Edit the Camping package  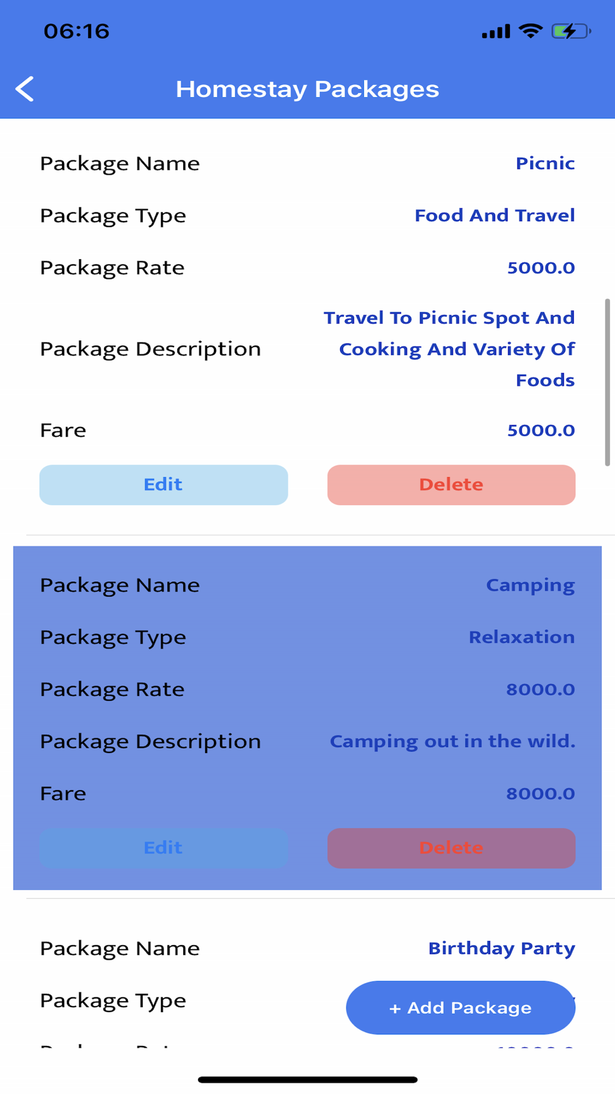pyautogui.click(x=164, y=848)
